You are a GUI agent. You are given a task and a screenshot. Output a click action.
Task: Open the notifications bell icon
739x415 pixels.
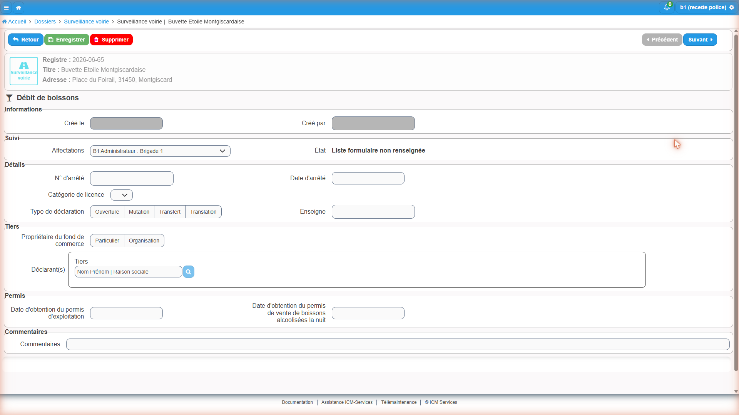pos(667,7)
